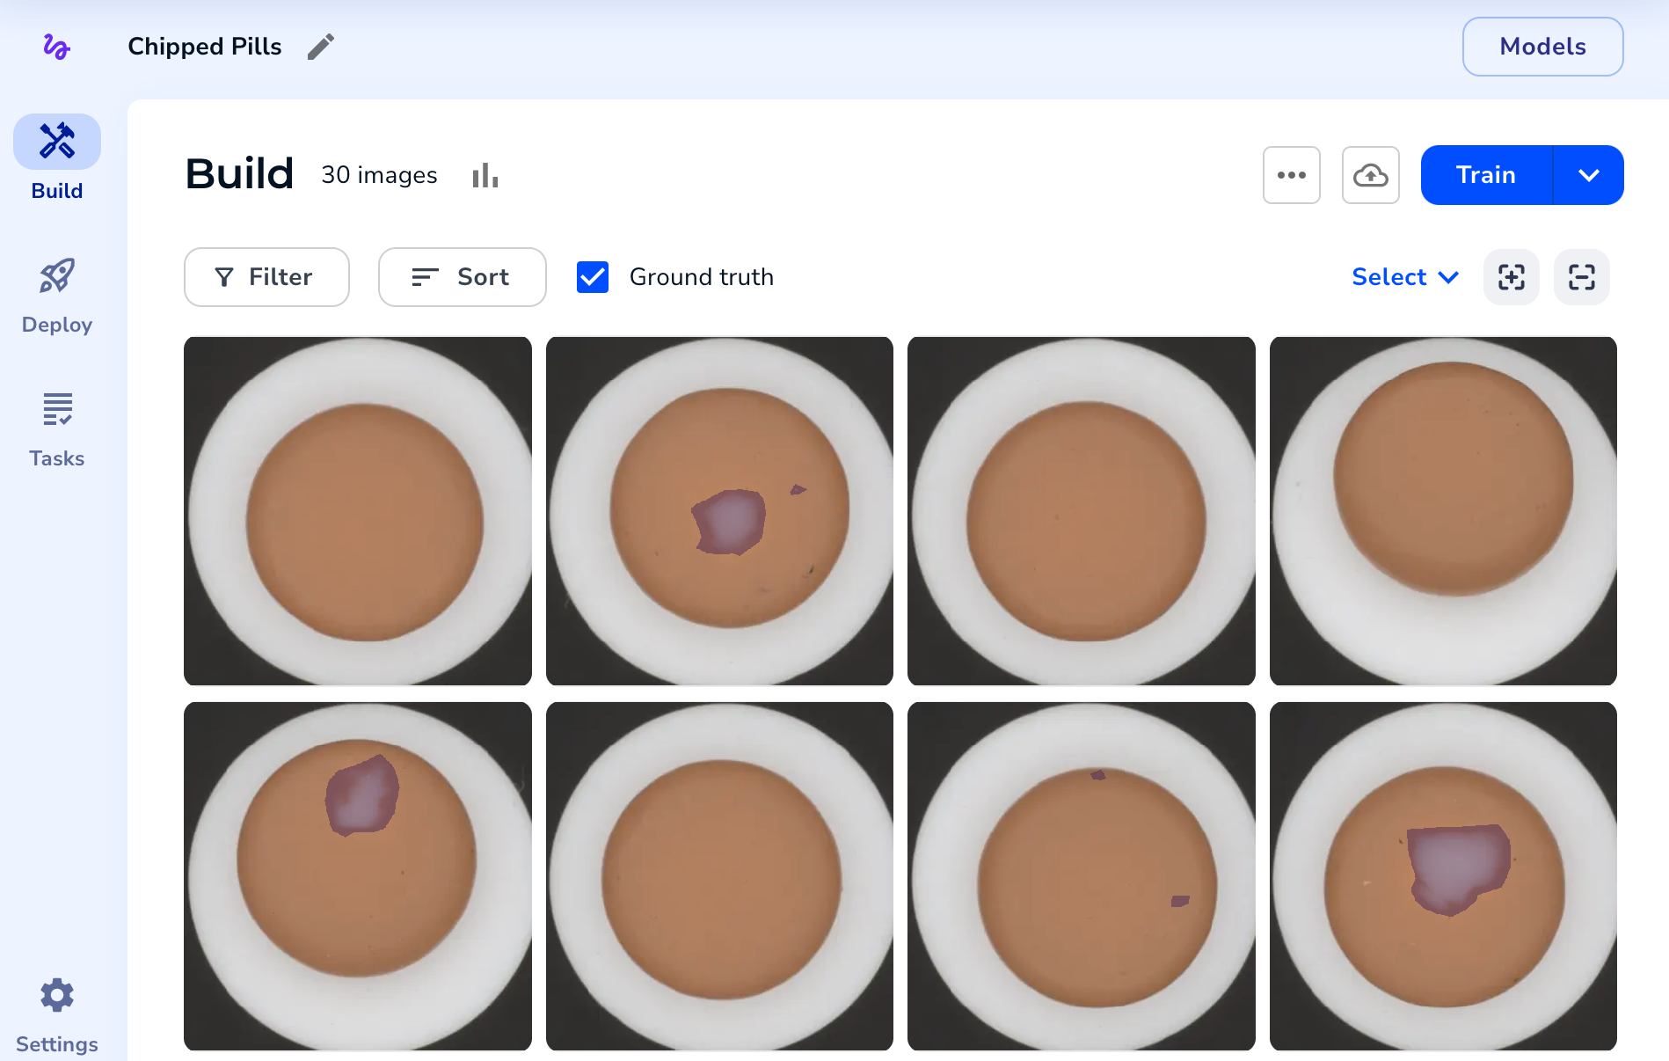Expand the Train dropdown arrow
1669x1061 pixels.
(x=1589, y=175)
